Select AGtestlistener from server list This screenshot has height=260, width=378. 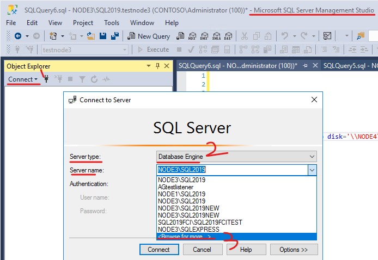[236, 187]
